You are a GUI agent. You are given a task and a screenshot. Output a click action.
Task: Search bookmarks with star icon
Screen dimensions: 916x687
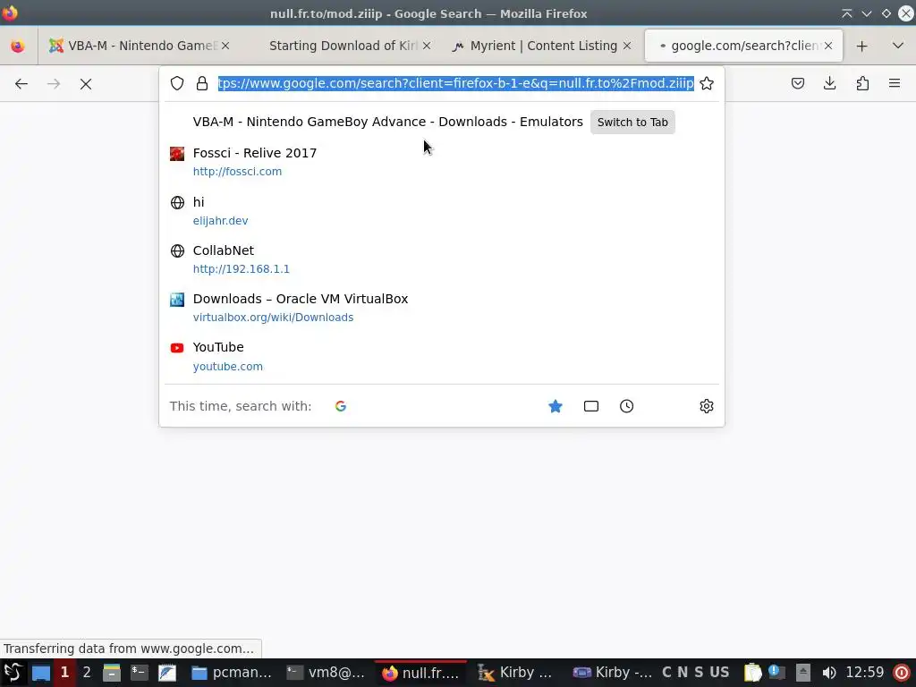(x=556, y=407)
